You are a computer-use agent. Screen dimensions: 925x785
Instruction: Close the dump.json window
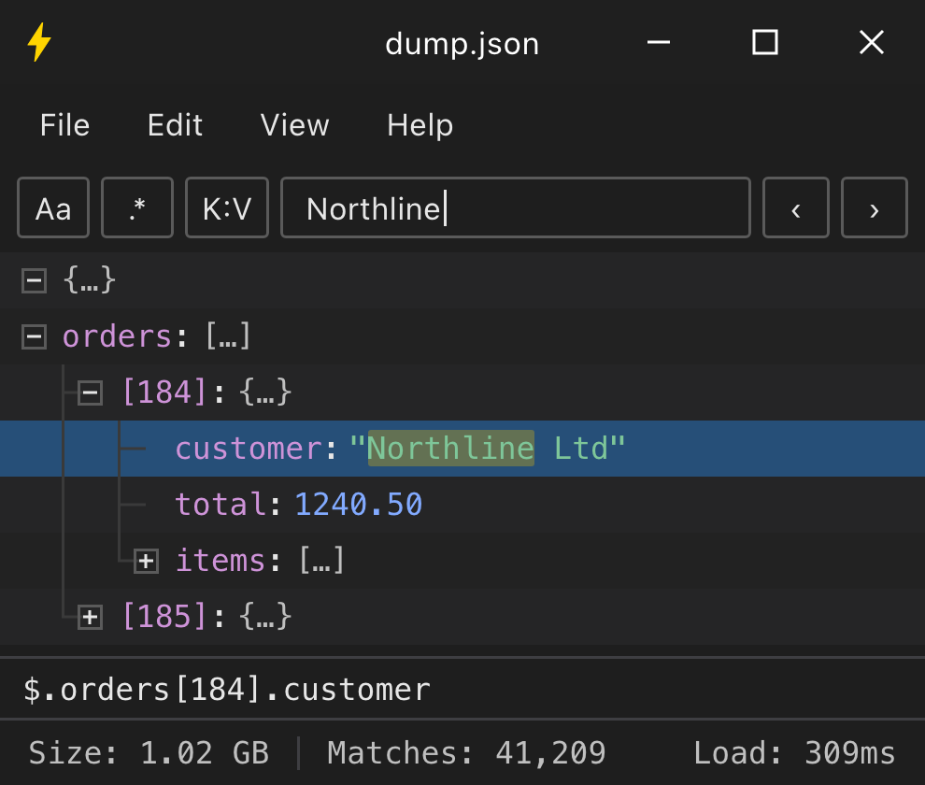click(x=872, y=42)
